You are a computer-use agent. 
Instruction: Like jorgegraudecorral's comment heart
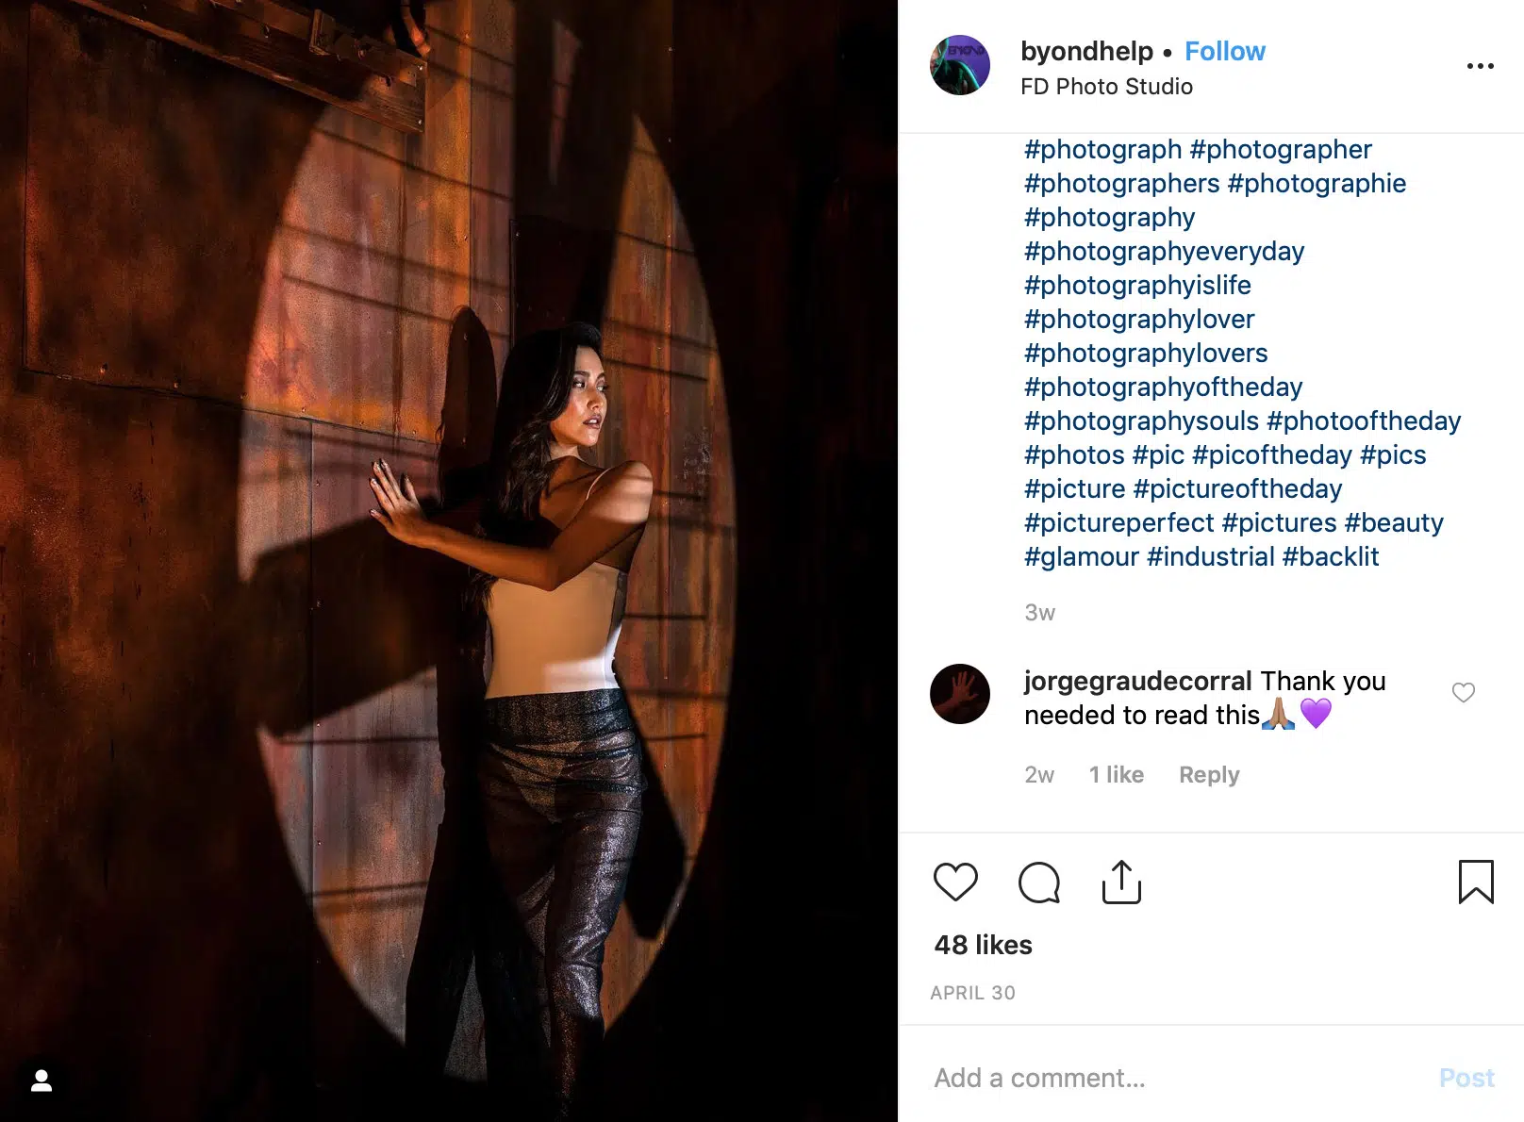coord(1464,693)
